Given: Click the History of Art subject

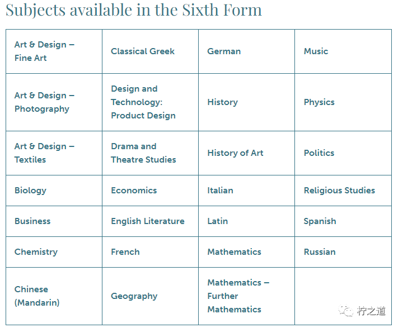Looking at the screenshot, I should pyautogui.click(x=235, y=153).
